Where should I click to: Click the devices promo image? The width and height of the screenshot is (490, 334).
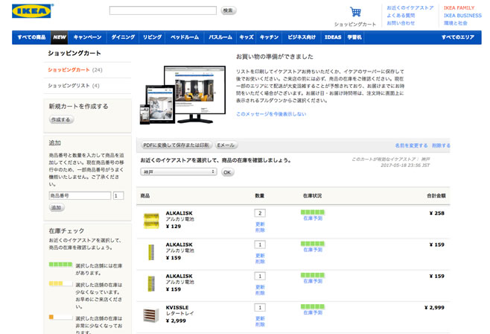point(182,95)
